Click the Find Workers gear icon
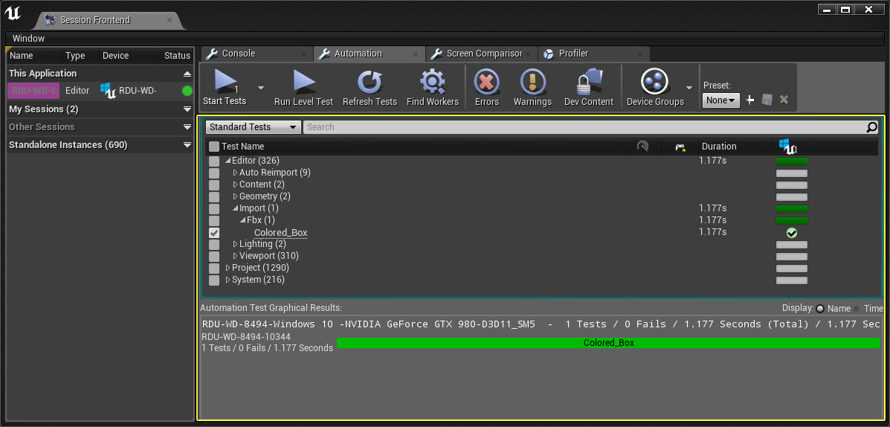The image size is (890, 427). click(x=432, y=82)
